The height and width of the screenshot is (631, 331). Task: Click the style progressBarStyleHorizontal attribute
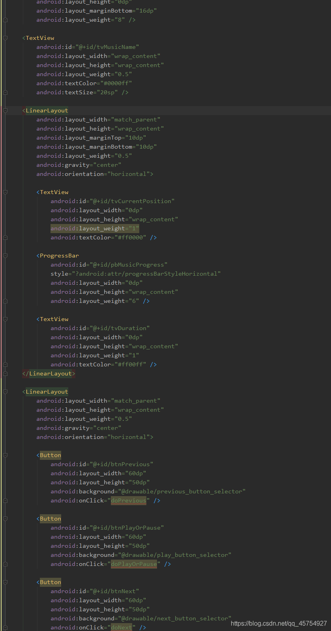point(136,274)
